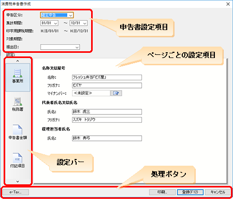Open the 付記項目 page icon
The width and height of the screenshot is (233, 203).
(x=18, y=161)
